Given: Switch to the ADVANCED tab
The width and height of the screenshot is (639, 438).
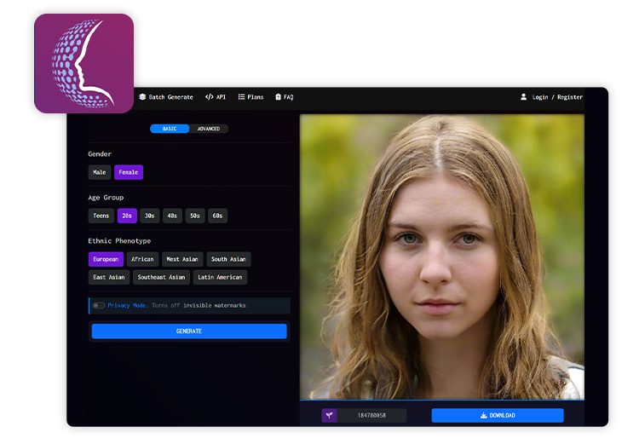Looking at the screenshot, I should (x=209, y=129).
